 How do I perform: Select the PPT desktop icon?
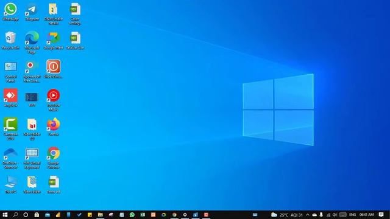tap(32, 99)
